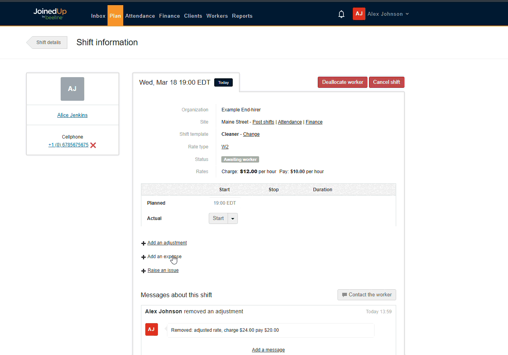This screenshot has width=508, height=355.
Task: Click the AJ avatar in the top bar
Action: (359, 13)
